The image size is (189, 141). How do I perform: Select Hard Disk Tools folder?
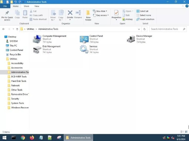pos(17,81)
